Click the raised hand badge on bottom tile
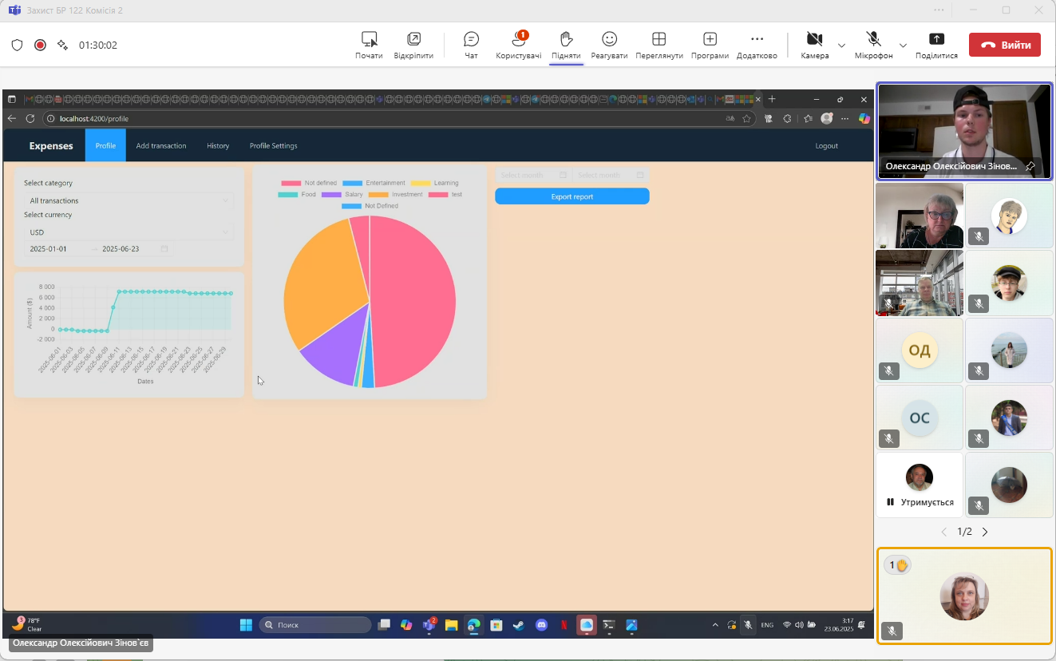Image resolution: width=1056 pixels, height=661 pixels. 898,565
